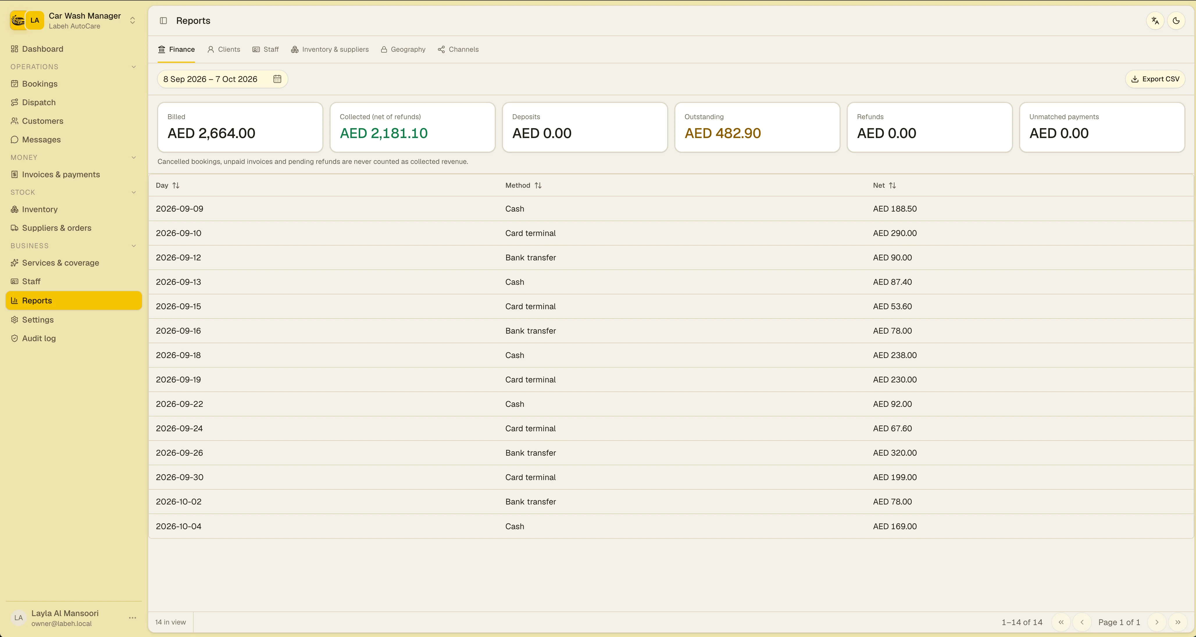Open Inventory in sidebar

click(x=74, y=209)
